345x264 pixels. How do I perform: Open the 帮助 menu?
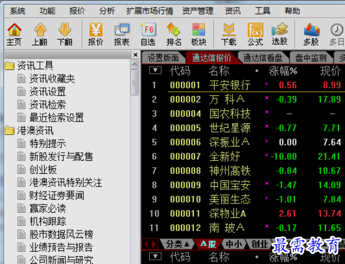tap(292, 11)
